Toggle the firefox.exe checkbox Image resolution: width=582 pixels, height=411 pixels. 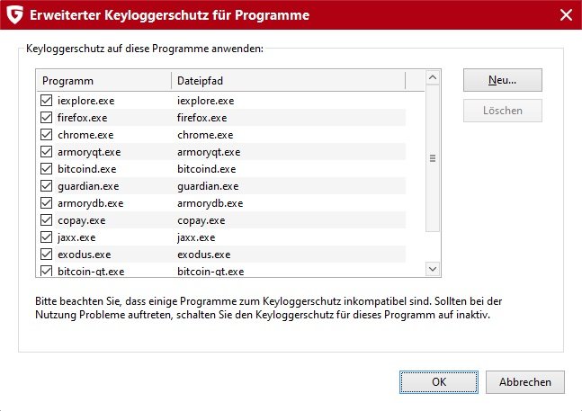47,118
